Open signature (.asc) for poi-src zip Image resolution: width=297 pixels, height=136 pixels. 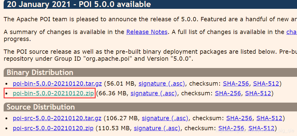[157, 128]
